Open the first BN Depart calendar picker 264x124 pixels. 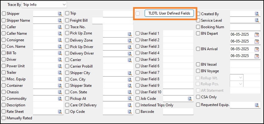coord(257,34)
